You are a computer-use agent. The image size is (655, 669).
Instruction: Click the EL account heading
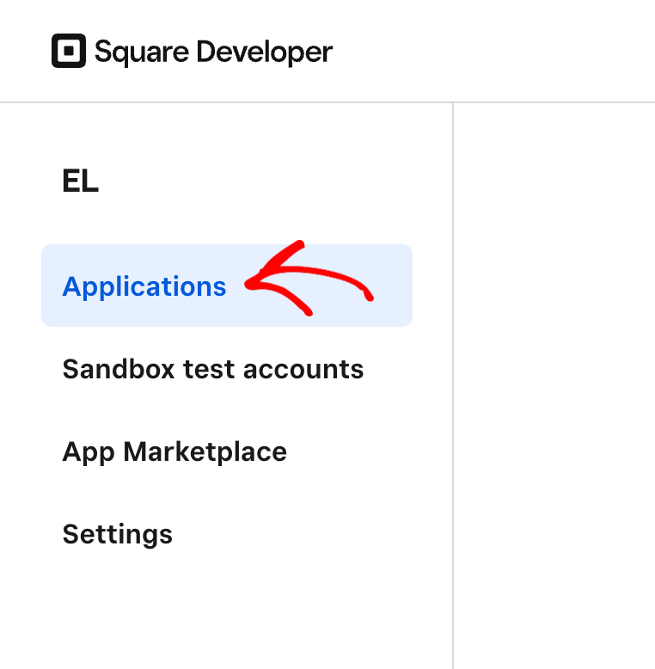click(x=80, y=181)
